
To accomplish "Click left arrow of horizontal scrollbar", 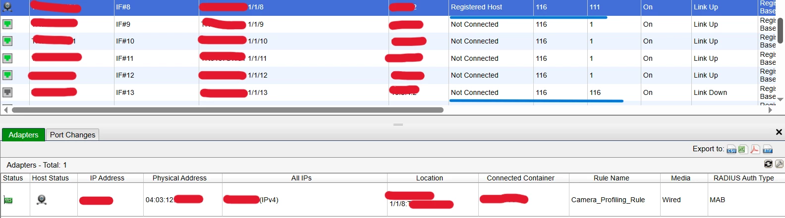I will (x=5, y=110).
